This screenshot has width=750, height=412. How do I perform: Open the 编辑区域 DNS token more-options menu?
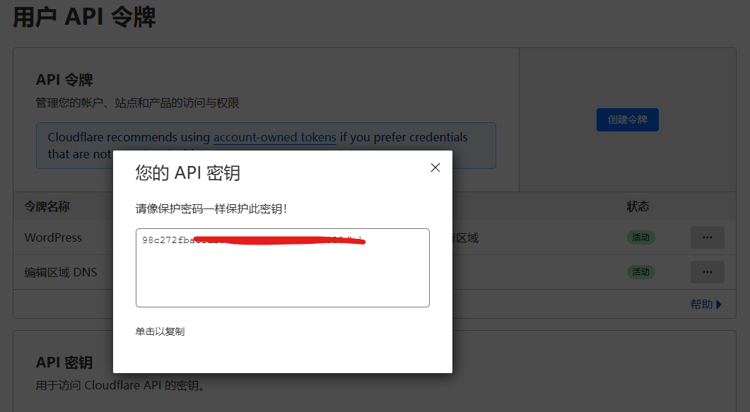[707, 272]
